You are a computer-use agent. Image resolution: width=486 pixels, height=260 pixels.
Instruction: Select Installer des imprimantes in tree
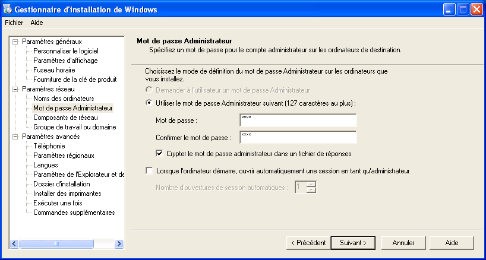pos(67,194)
